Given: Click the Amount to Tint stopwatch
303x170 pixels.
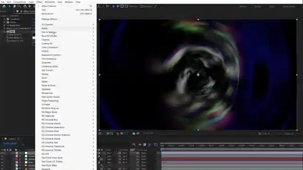Looking at the screenshot, I should [8, 41].
